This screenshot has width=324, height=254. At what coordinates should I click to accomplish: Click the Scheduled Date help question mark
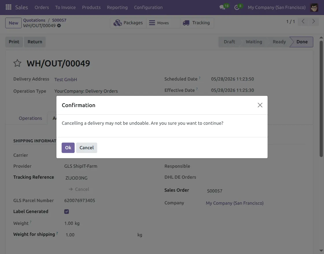[200, 78]
